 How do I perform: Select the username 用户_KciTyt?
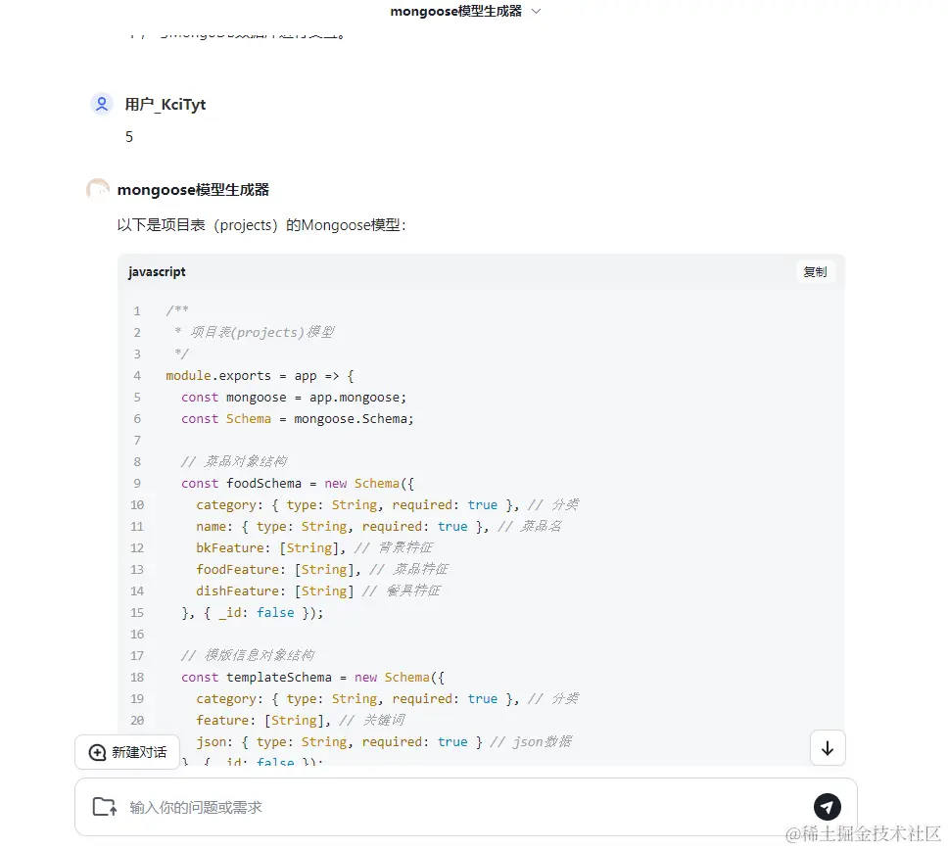point(166,105)
